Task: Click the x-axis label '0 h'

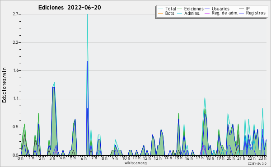Action: [x=21, y=158]
